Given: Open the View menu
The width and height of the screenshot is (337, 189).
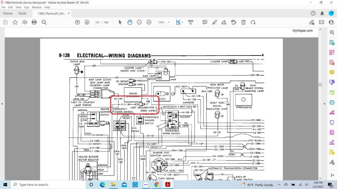Looking at the screenshot, I should point(18,7).
